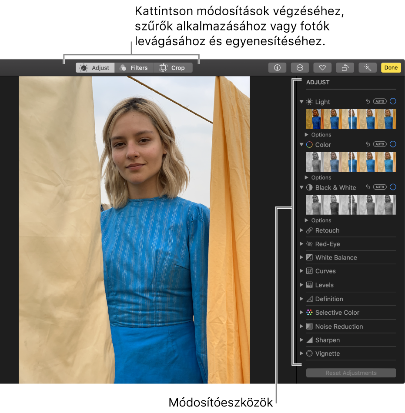Click the Definition triangle icon
405x413 pixels.
click(309, 299)
